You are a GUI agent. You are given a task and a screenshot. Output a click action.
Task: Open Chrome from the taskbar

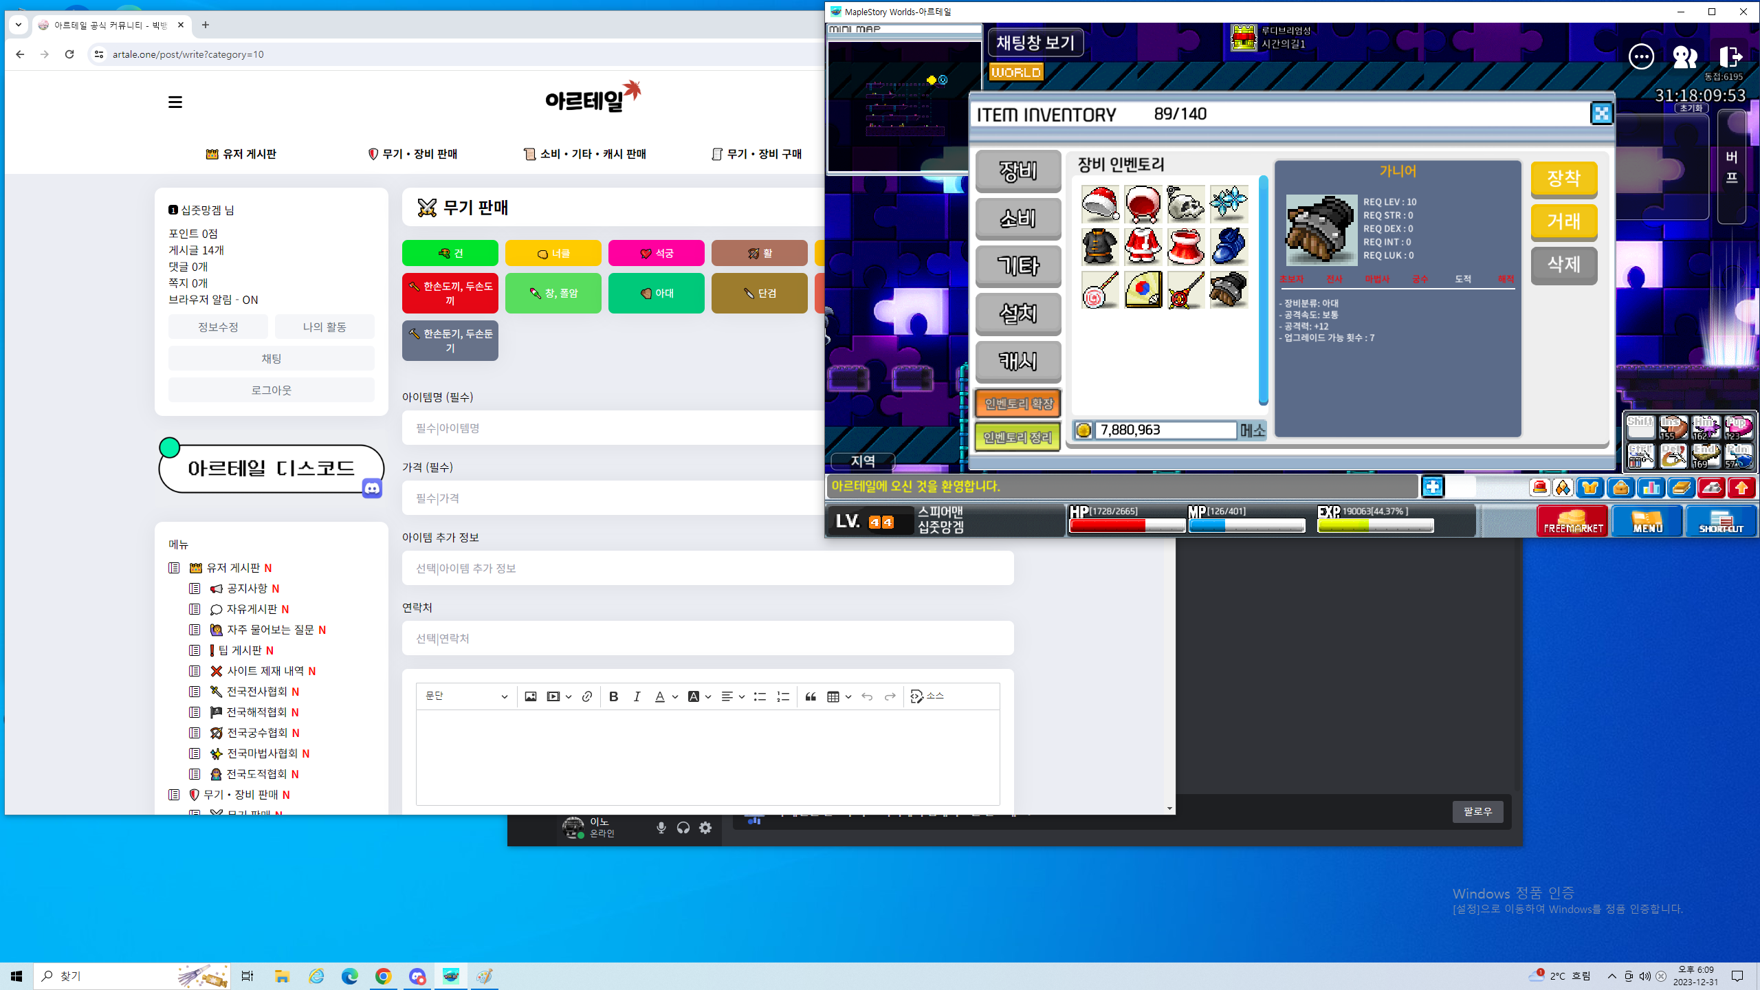pos(383,976)
